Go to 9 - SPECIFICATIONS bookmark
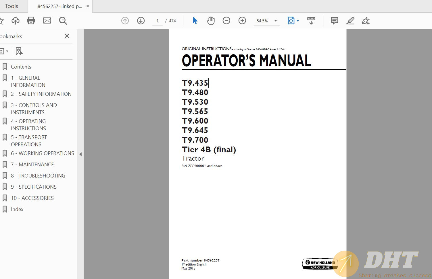Viewport: 432px width, 279px height. (34, 187)
